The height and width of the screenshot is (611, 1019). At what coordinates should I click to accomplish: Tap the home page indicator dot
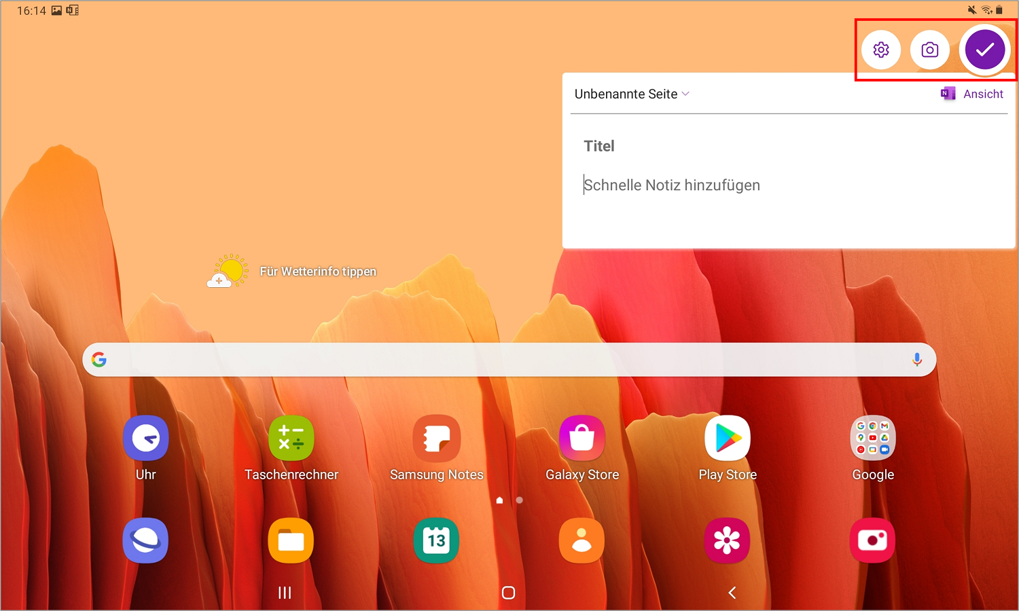[499, 500]
